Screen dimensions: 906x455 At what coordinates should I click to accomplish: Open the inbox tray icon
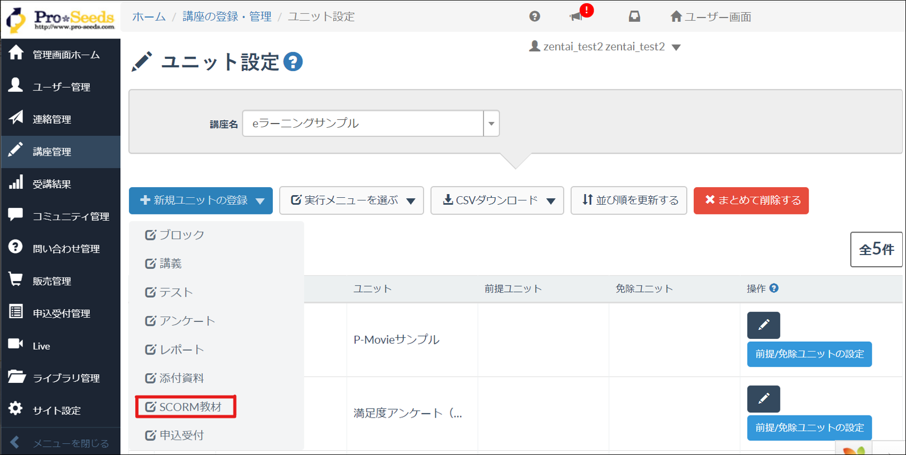[634, 17]
